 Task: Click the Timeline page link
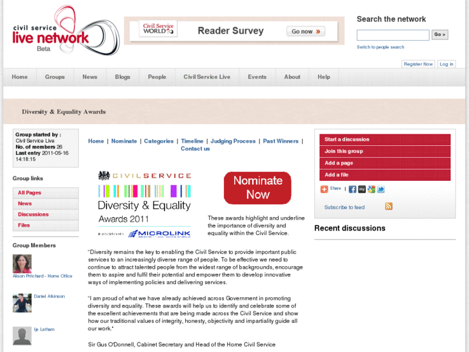pos(192,141)
